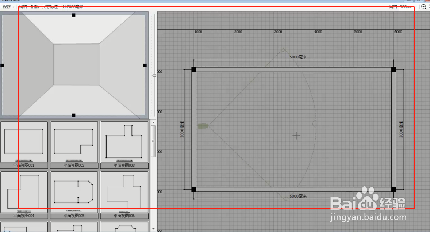Click the bottom handle of 3D preview

(x=73, y=115)
